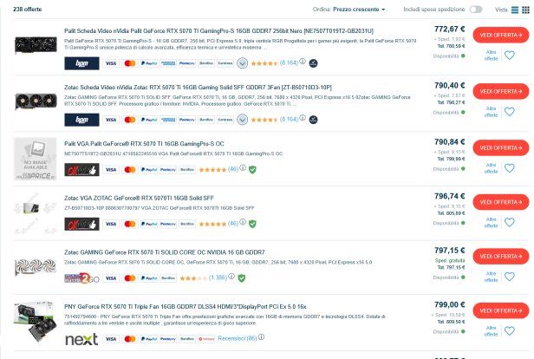Add Zotac 790,40 € offer to wishlist
Image resolution: width=534 pixels, height=359 pixels.
(510, 112)
